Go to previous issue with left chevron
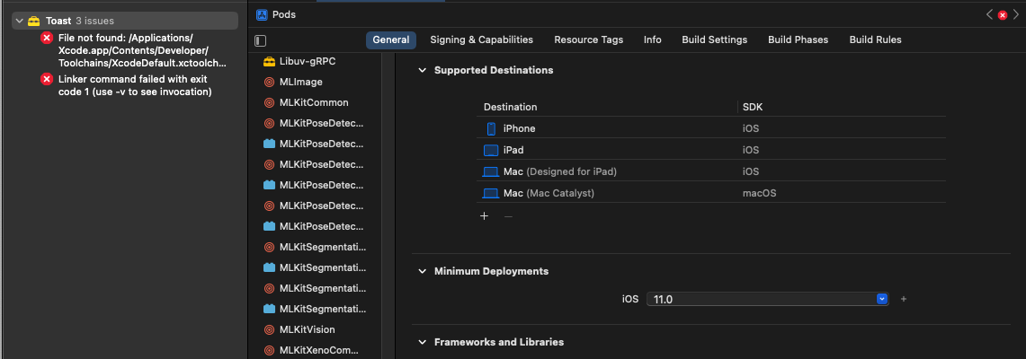Viewport: 1026px width, 359px height. tap(989, 14)
